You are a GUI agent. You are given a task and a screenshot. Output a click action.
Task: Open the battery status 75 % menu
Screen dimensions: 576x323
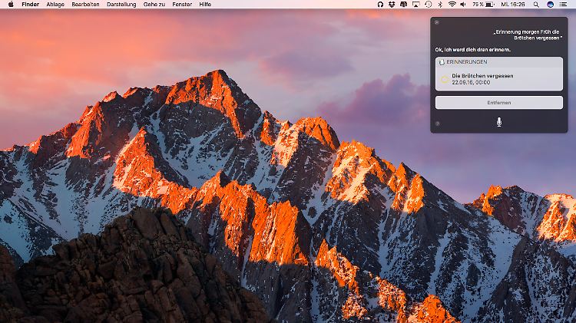tap(483, 5)
